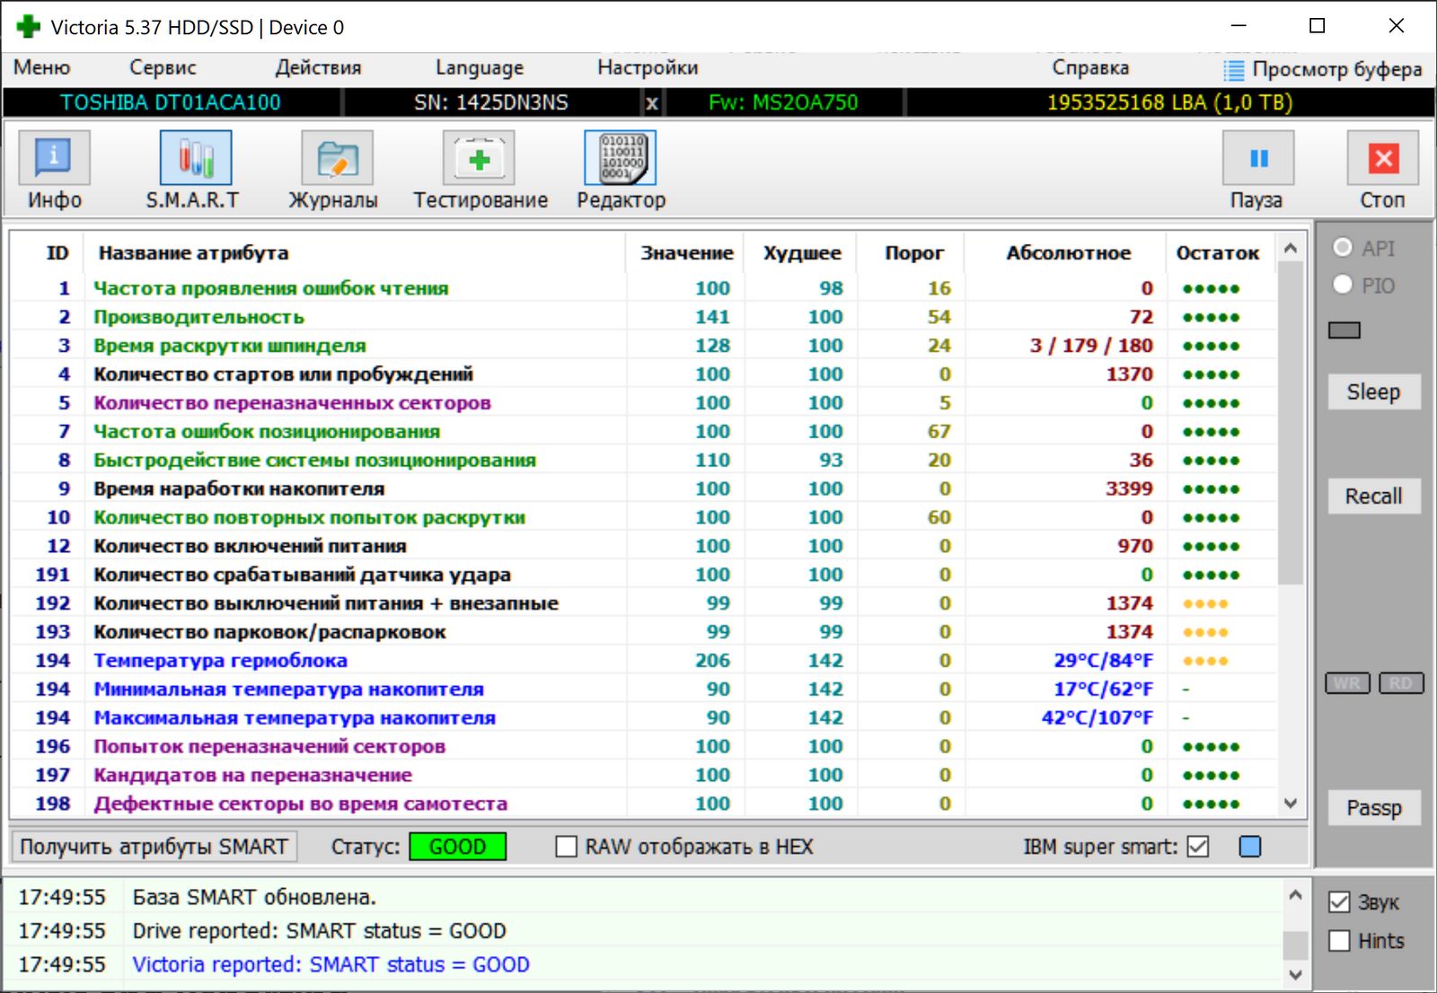Viewport: 1437px width, 993px height.
Task: Enable RAW отображать в HEX checkbox
Action: point(567,847)
